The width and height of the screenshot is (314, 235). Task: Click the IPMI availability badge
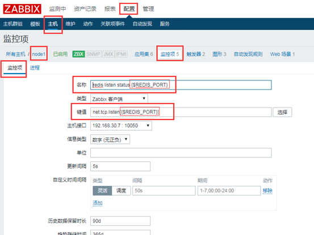122,54
